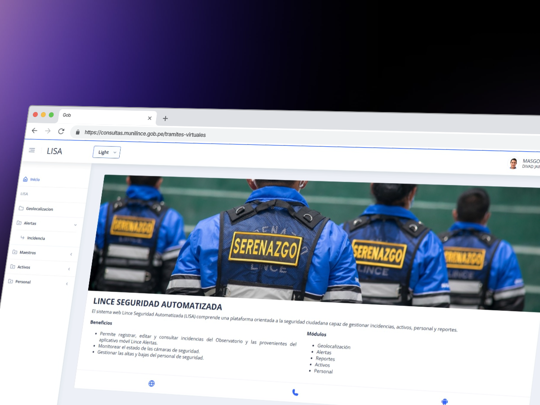
Task: Click the browser back arrow
Action: point(35,130)
